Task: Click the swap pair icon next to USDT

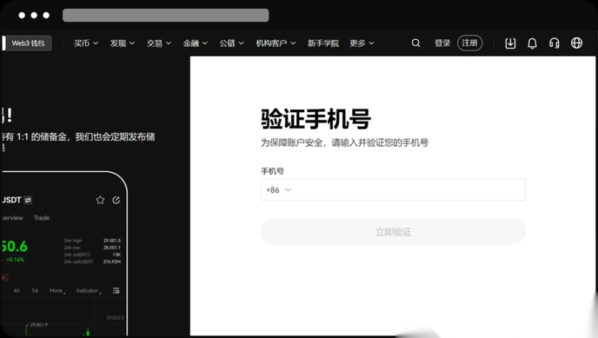Action: click(x=28, y=200)
